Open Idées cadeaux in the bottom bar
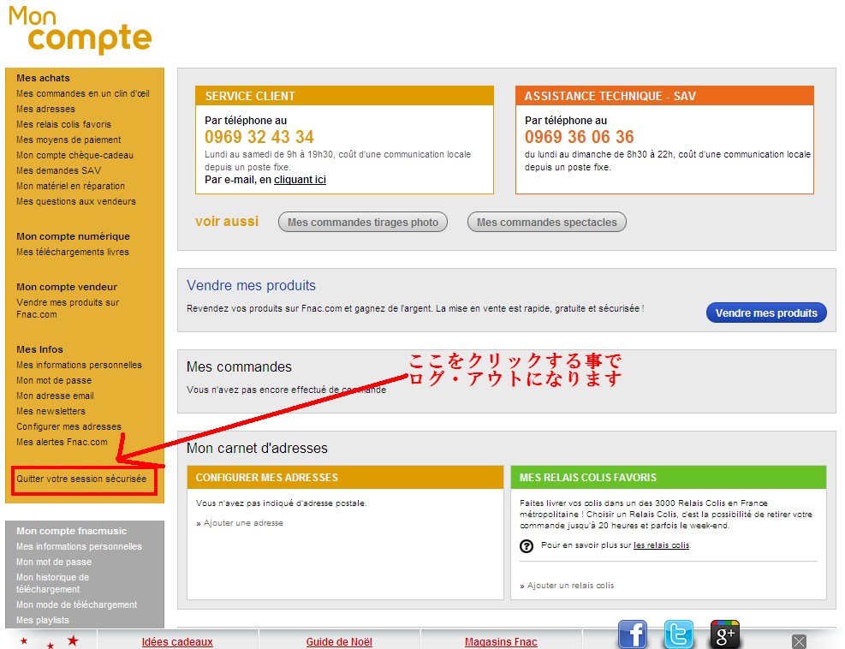This screenshot has width=845, height=649. point(177,641)
